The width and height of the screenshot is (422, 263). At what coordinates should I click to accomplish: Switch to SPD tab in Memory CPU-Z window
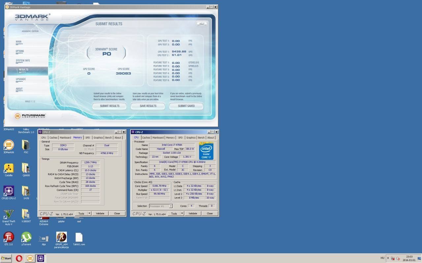(87, 138)
